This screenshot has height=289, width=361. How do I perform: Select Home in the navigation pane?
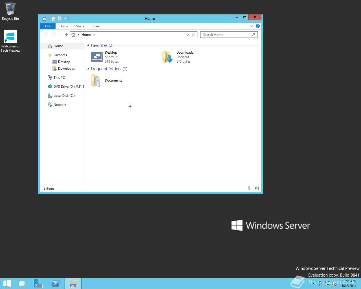pyautogui.click(x=62, y=46)
